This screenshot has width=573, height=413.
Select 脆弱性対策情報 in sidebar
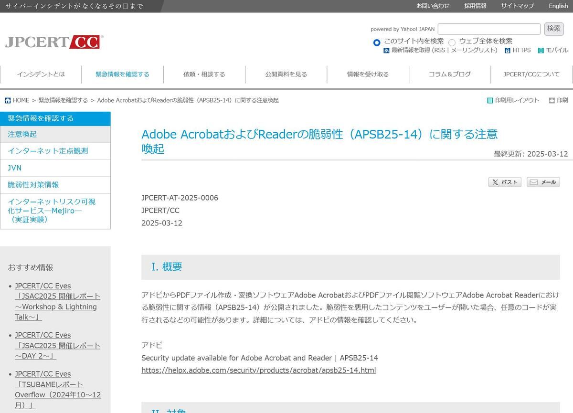point(55,185)
